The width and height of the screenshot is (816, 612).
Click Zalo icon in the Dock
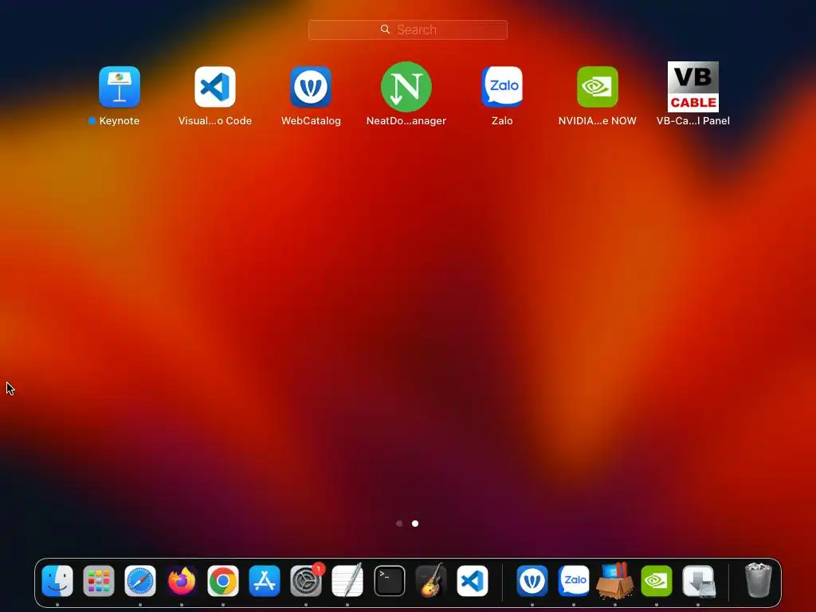pyautogui.click(x=574, y=581)
